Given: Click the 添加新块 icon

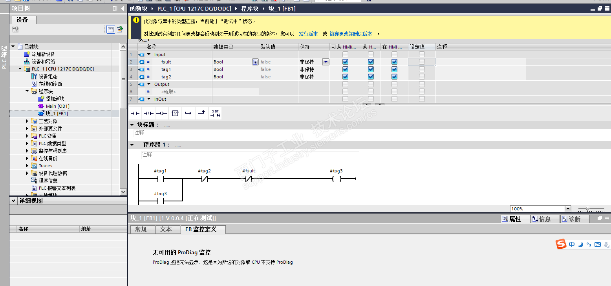Looking at the screenshot, I should click(41, 99).
